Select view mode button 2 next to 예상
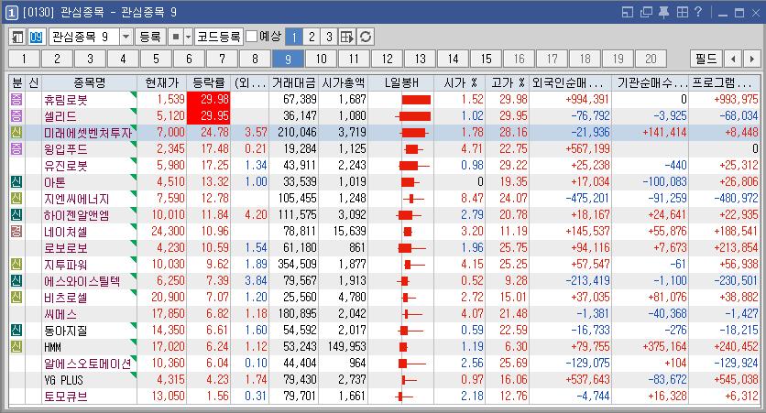The height and width of the screenshot is (413, 766). 312,38
